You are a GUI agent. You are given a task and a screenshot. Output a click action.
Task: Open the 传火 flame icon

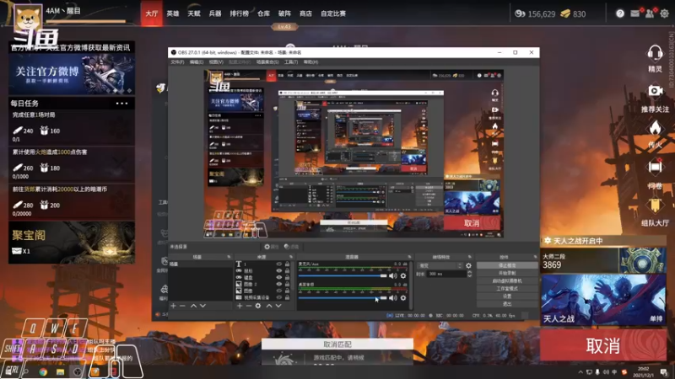(x=655, y=128)
